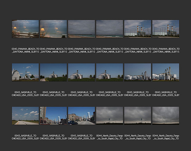191x151 pixels.
Task: Click the 0043_NASHVILLE_TO caption under wide grain elevator complex
Action: pyautogui.click(x=138, y=94)
